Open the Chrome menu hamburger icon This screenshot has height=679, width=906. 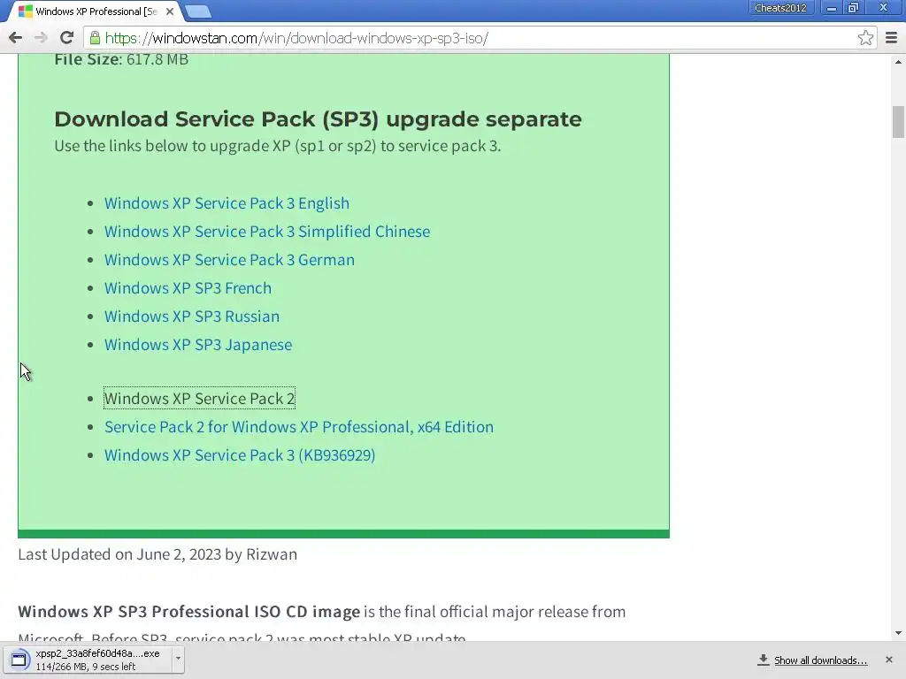point(891,38)
